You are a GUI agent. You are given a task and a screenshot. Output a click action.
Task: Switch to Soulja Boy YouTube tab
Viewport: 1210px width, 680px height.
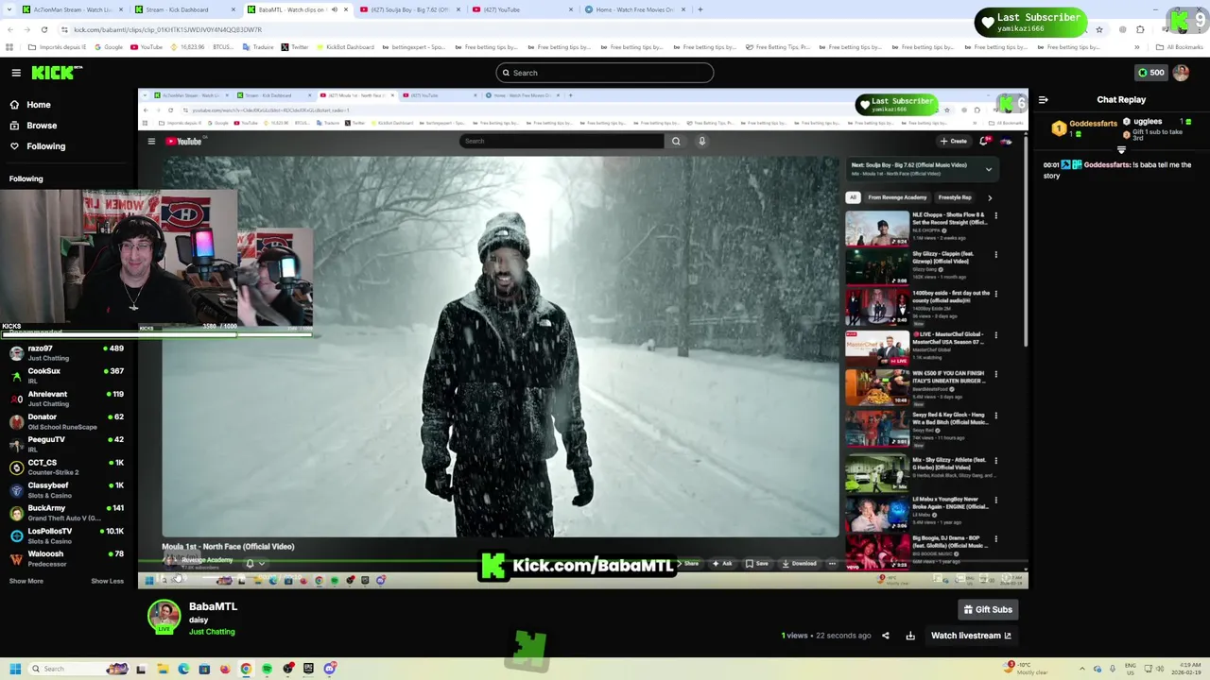[x=410, y=9]
